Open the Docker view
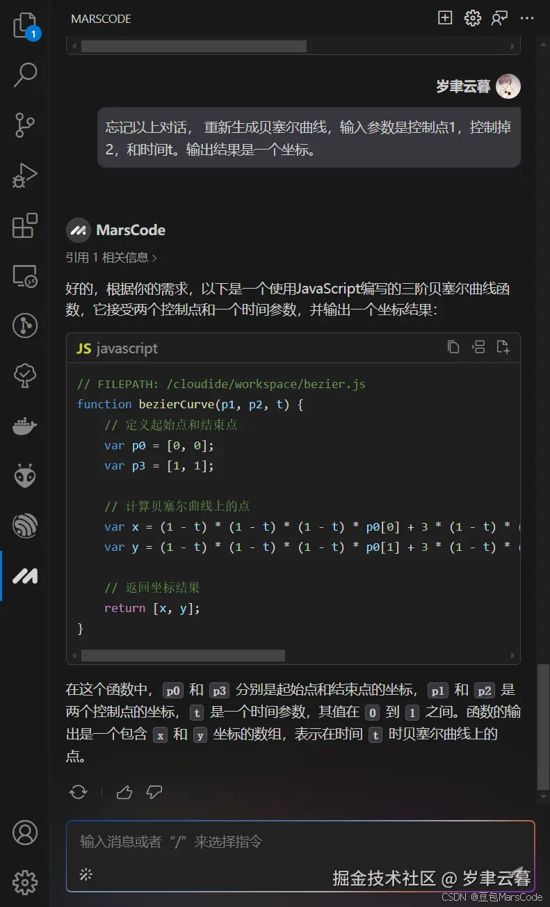 tap(25, 426)
